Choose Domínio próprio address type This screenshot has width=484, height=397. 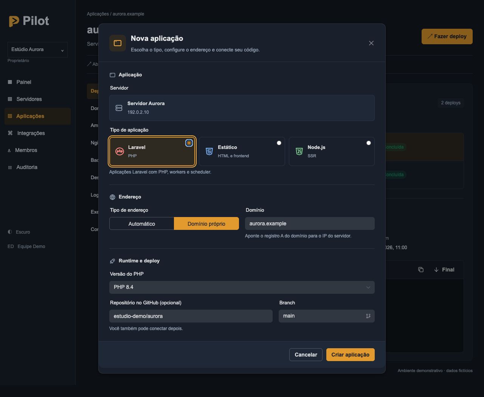(206, 224)
